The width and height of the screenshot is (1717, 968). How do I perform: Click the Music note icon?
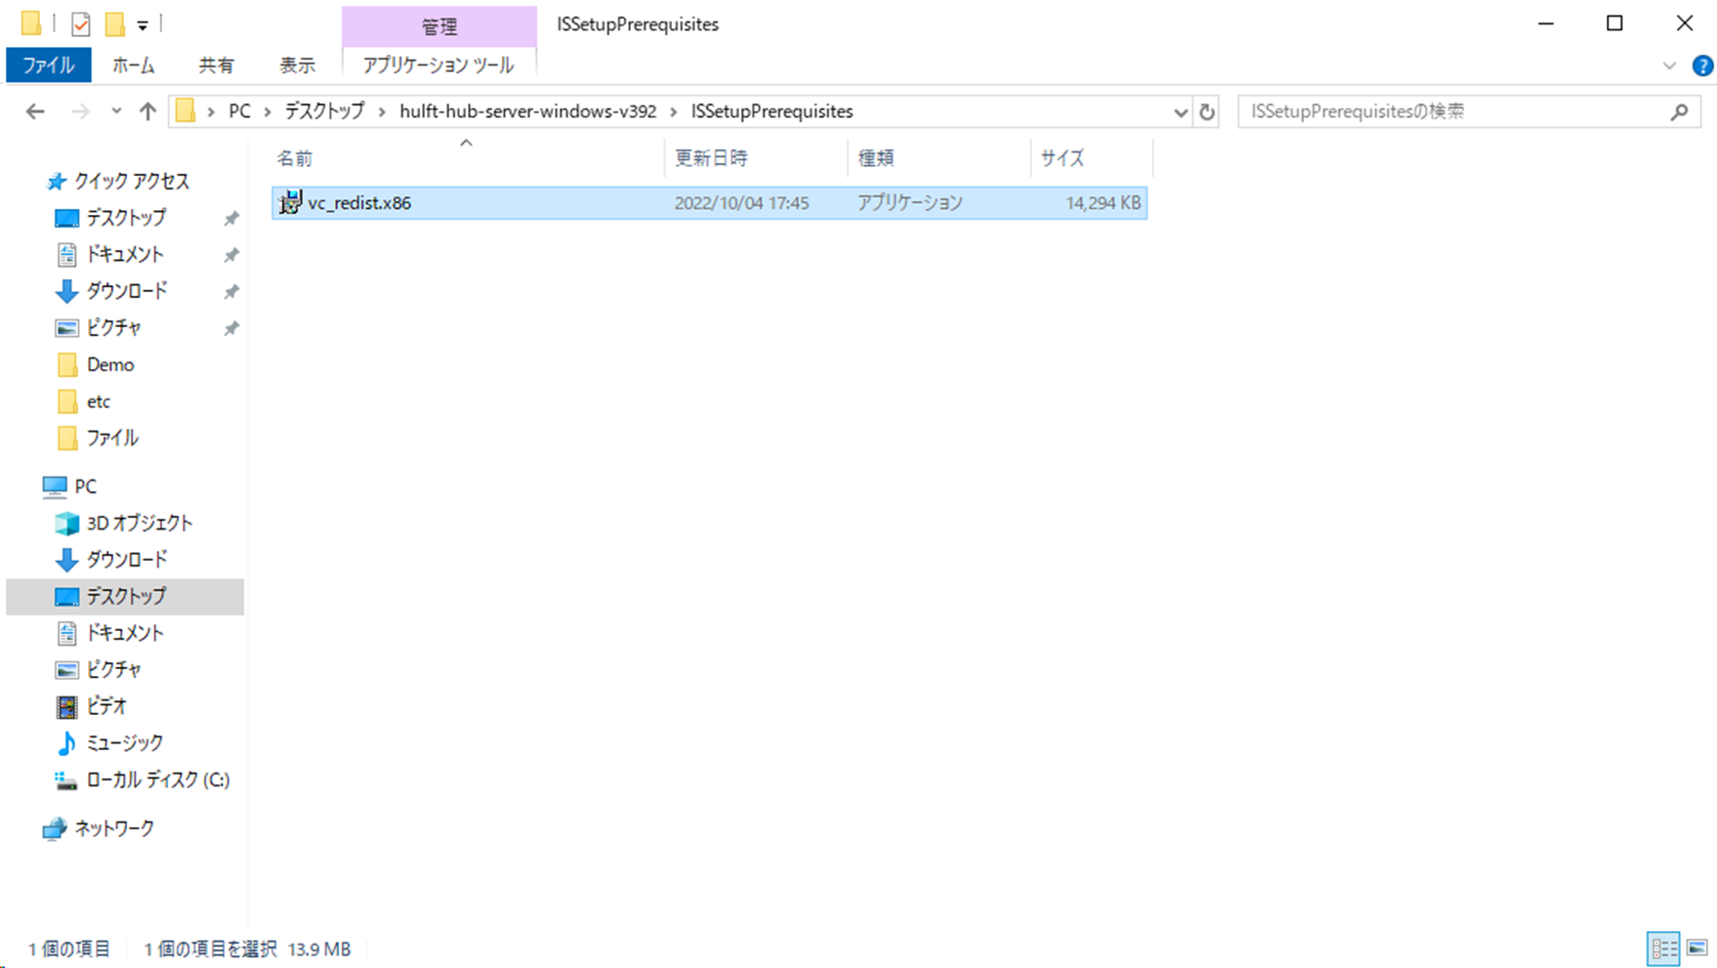(x=66, y=743)
